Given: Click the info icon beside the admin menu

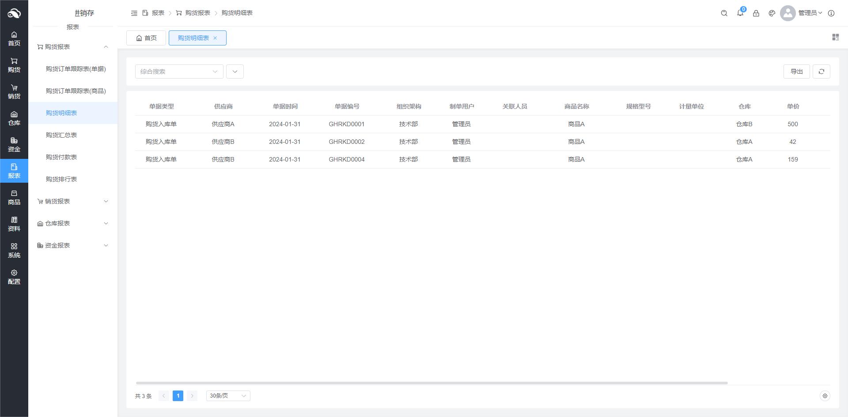Looking at the screenshot, I should pyautogui.click(x=831, y=13).
